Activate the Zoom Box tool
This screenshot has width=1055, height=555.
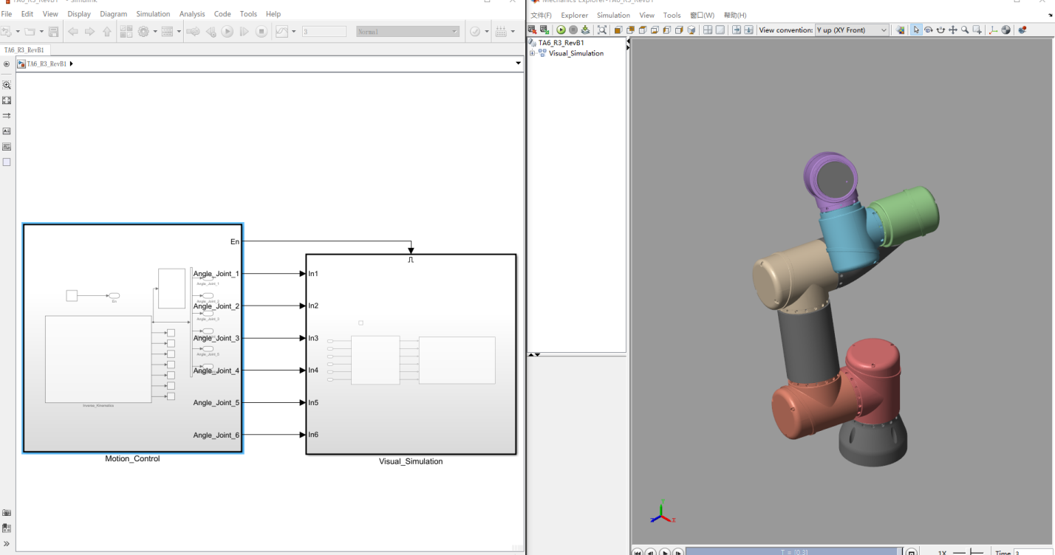pos(977,30)
